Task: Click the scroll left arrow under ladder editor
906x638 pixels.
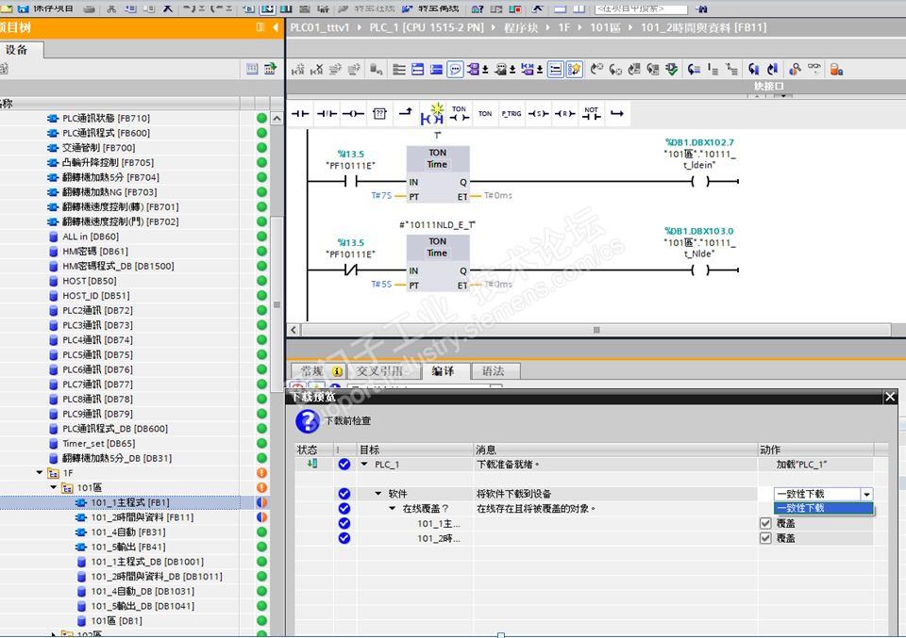Action: pos(294,330)
